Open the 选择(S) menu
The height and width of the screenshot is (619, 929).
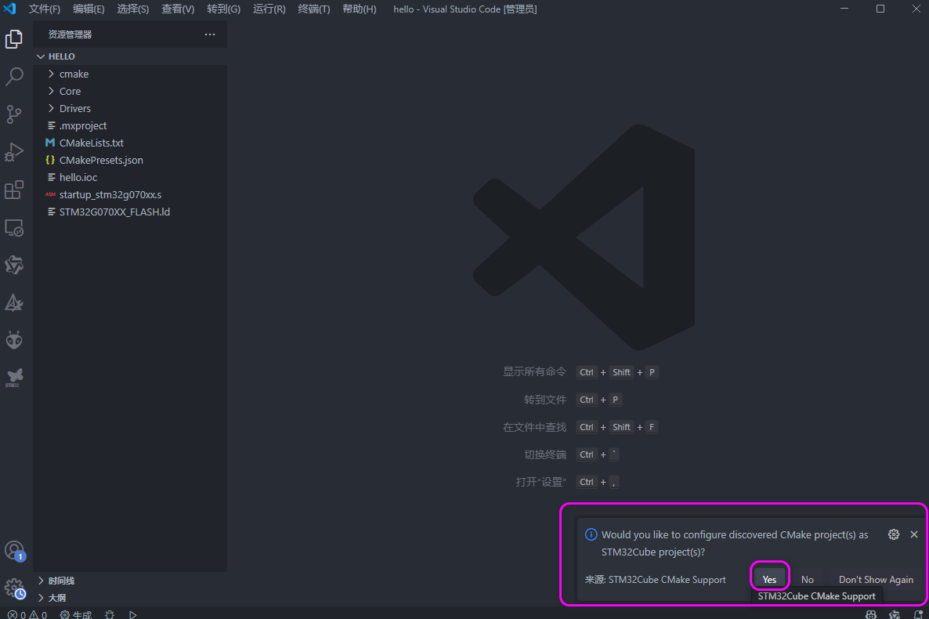tap(132, 9)
